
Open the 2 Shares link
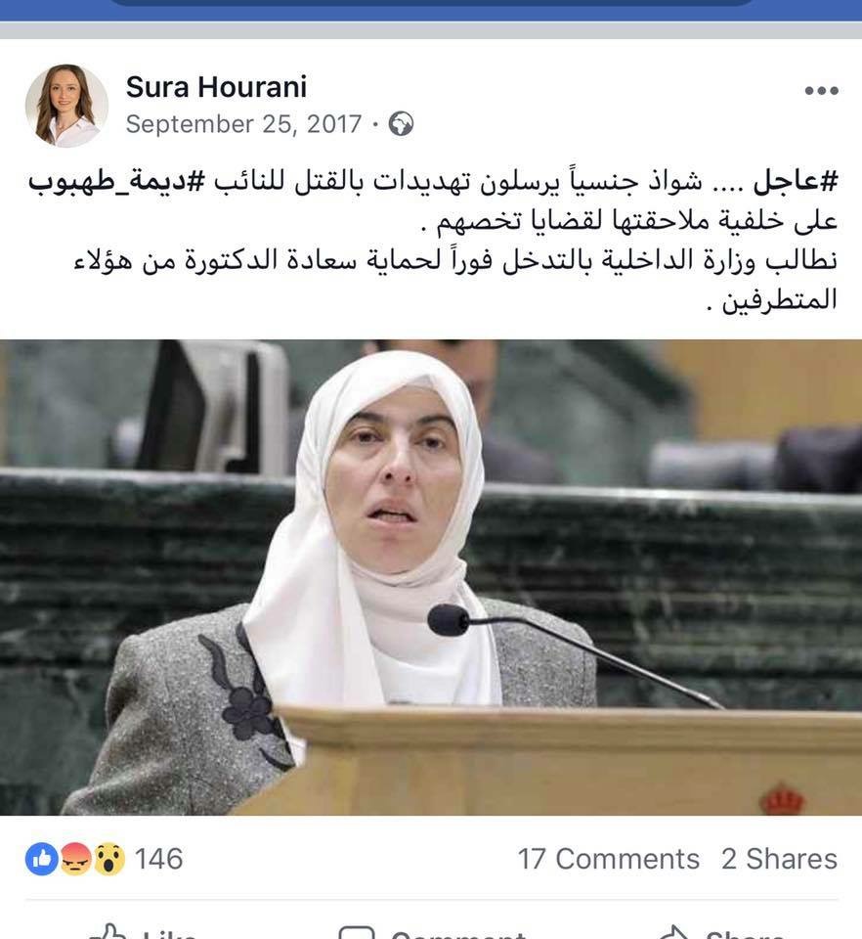pos(779,859)
